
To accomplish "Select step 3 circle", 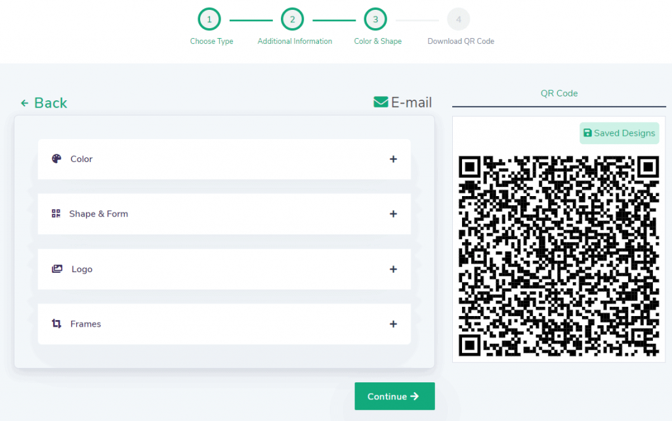I will click(x=375, y=19).
